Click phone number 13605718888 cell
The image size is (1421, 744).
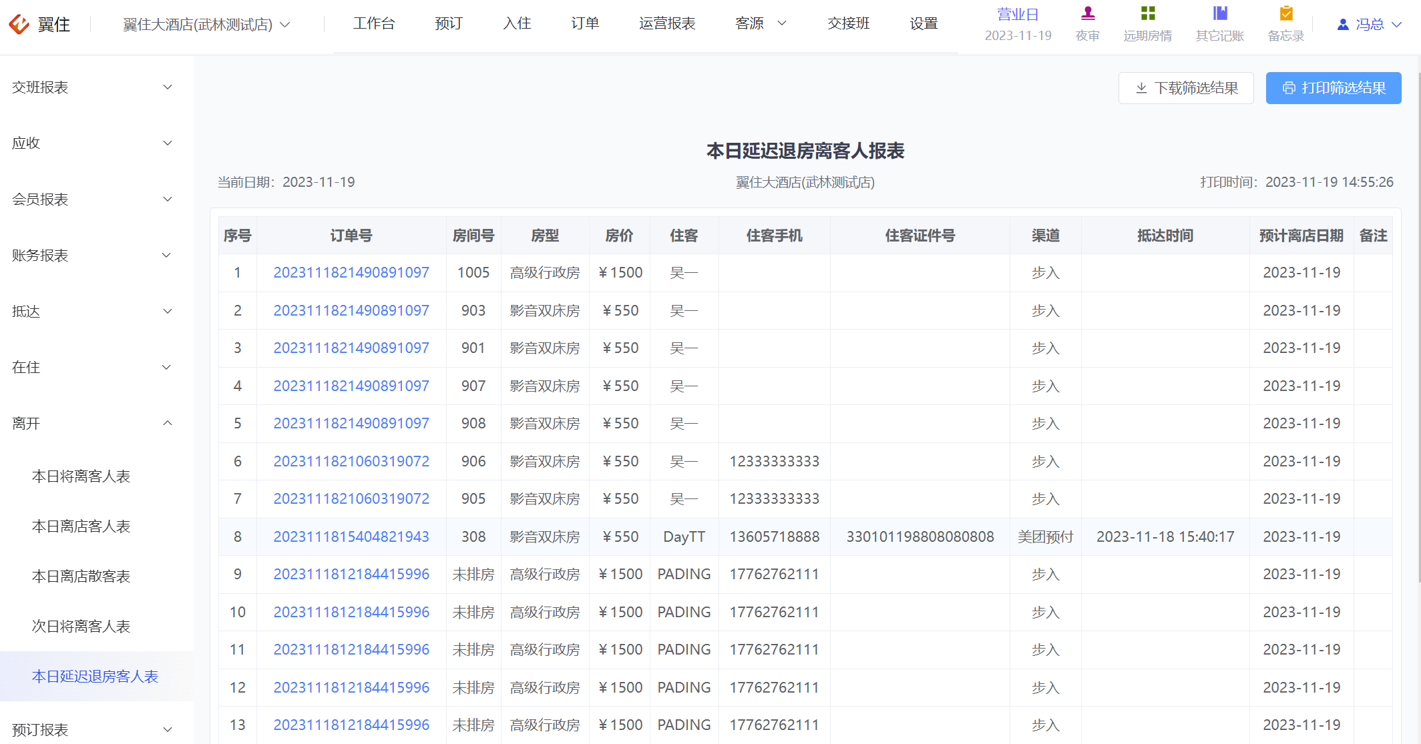click(x=775, y=537)
